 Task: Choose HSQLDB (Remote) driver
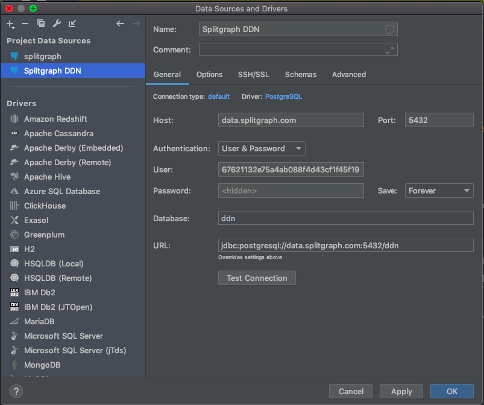pos(73,278)
